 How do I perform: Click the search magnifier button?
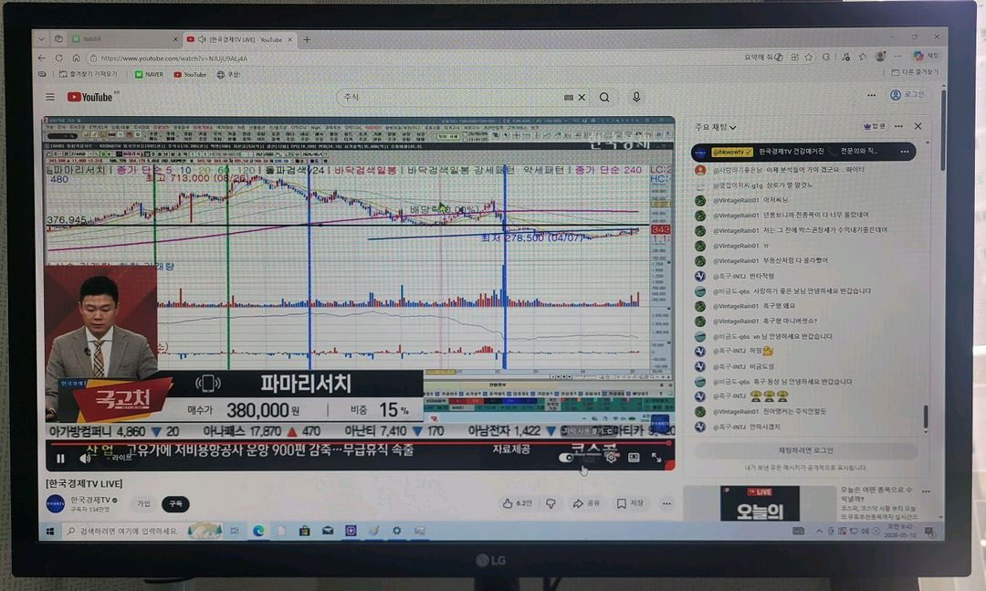(x=604, y=98)
